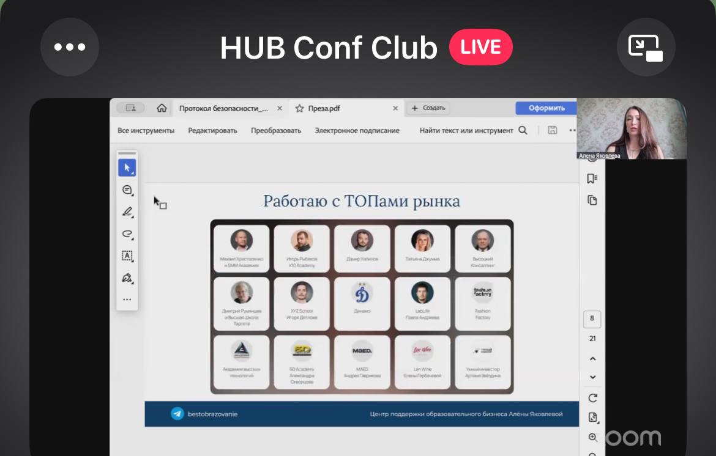
Task: Tap the HUB Conf Club title
Action: click(329, 48)
